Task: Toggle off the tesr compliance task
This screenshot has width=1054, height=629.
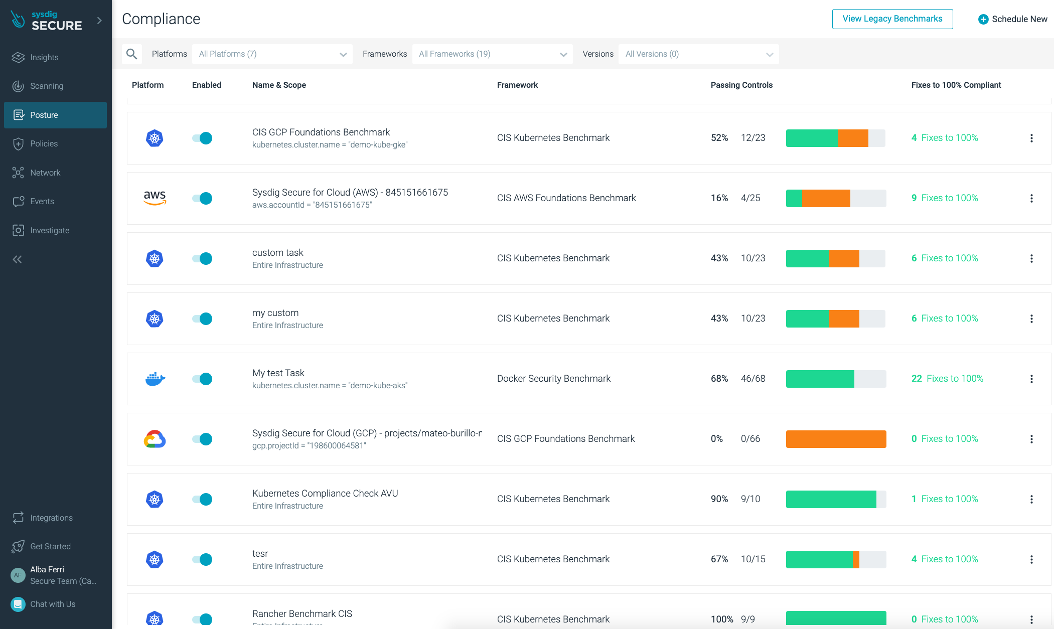Action: pyautogui.click(x=202, y=559)
